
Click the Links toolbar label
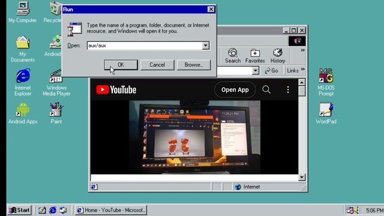293,71
